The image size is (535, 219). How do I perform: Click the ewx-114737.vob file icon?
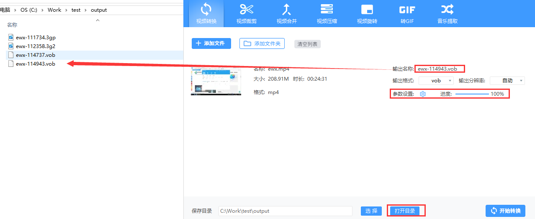click(x=11, y=55)
